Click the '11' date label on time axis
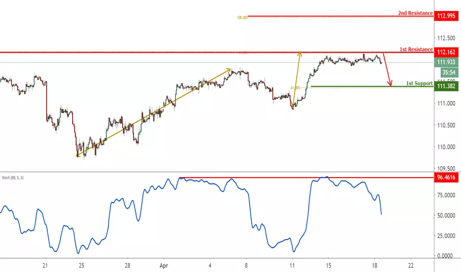The height and width of the screenshot is (272, 461). point(292,266)
